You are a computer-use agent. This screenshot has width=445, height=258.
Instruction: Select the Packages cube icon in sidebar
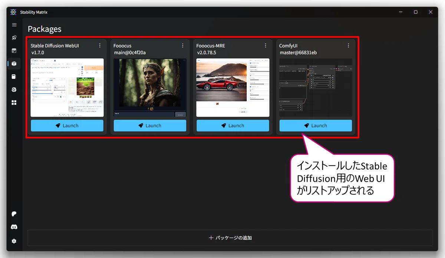point(14,64)
